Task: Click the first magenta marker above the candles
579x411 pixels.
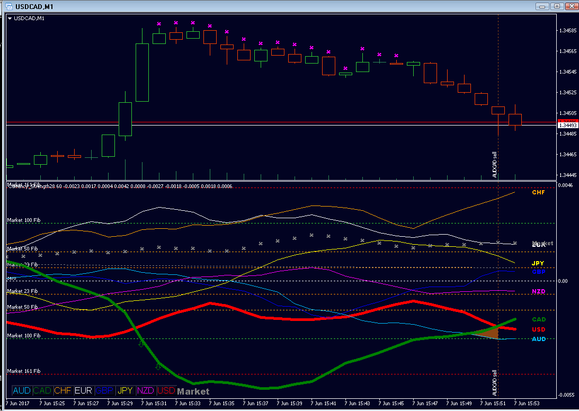Action: coord(159,23)
